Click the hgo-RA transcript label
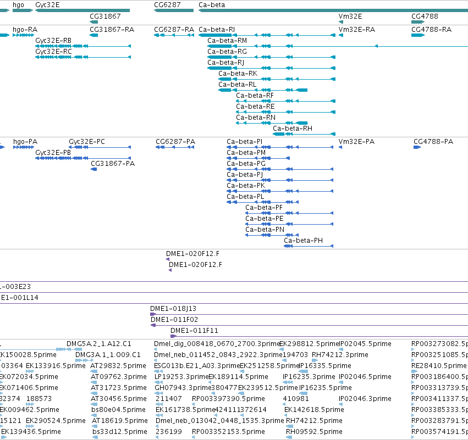Image resolution: width=468 pixels, height=440 pixels. coord(25,30)
